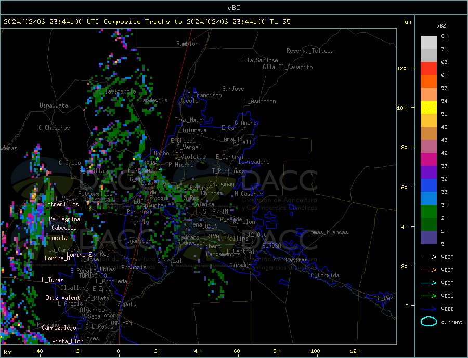Click the 'VBBB' legend label

(x=447, y=309)
